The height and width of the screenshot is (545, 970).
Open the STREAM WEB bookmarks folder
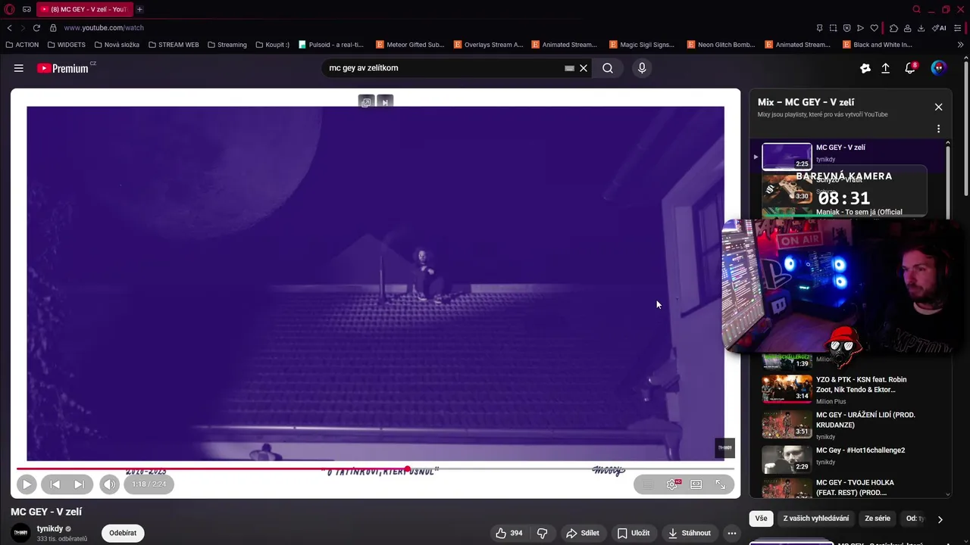point(174,45)
